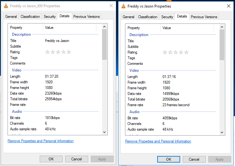The image size is (235, 166).
Task: Click Length value 01:37:16
Action: (169, 77)
